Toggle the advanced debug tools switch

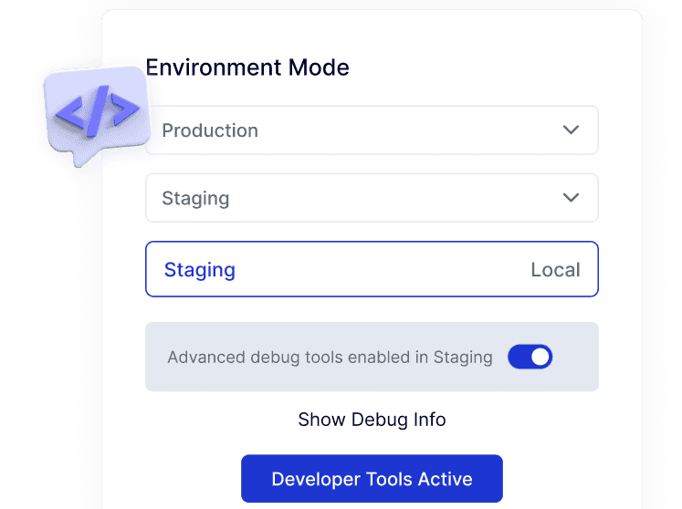[530, 357]
